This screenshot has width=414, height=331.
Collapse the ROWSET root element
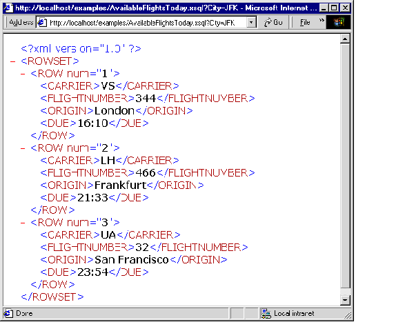point(14,61)
